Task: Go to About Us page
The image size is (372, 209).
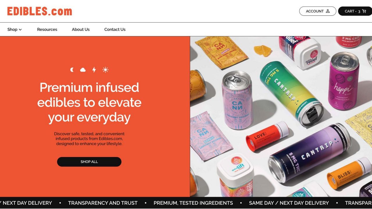Action: (81, 29)
